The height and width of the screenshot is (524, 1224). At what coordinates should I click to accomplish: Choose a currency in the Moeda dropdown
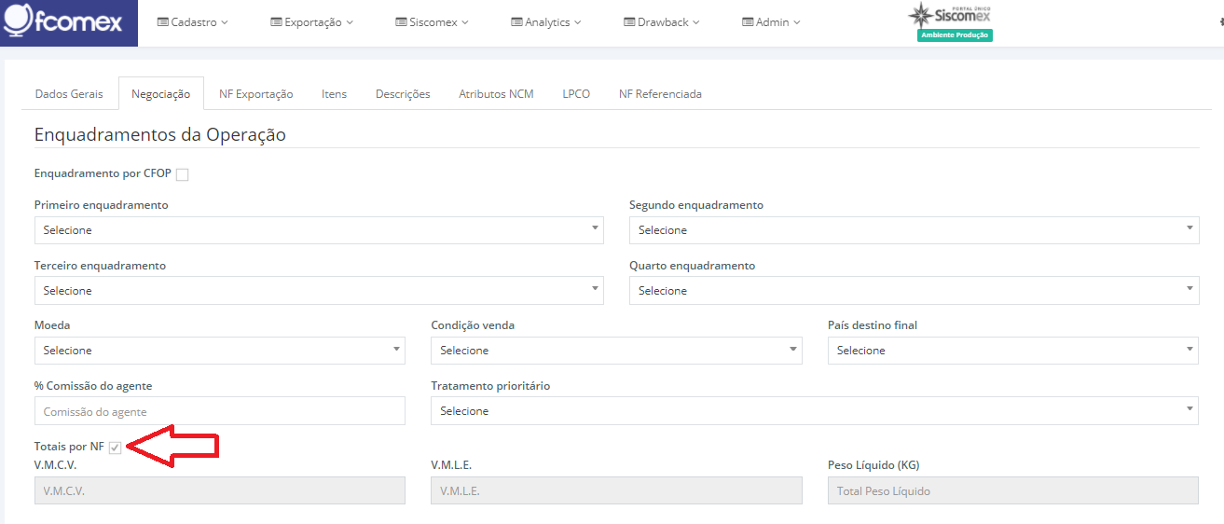[220, 351]
